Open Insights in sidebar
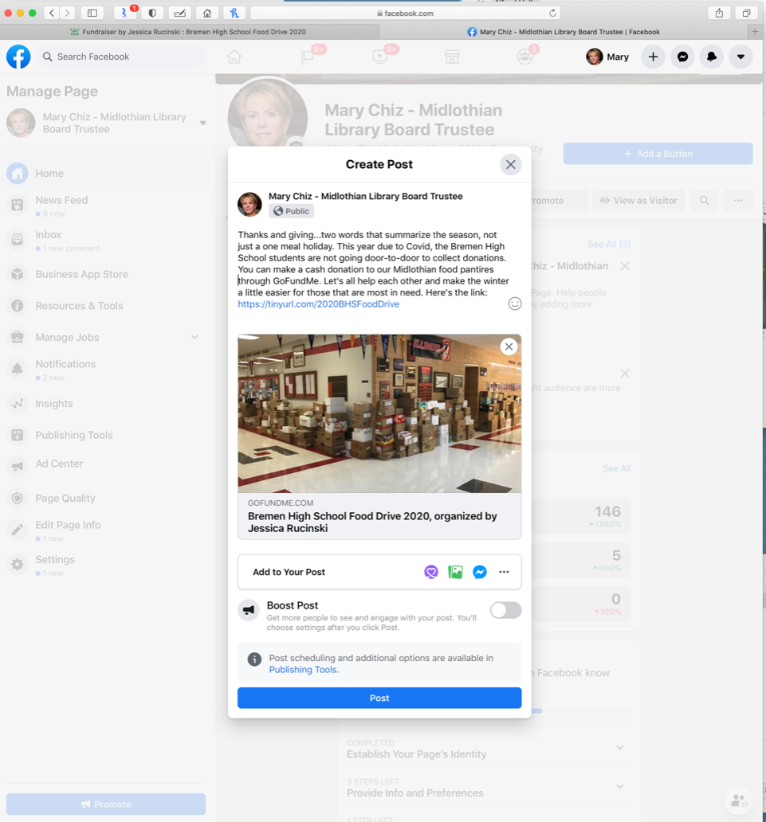The image size is (766, 822). coord(107,404)
